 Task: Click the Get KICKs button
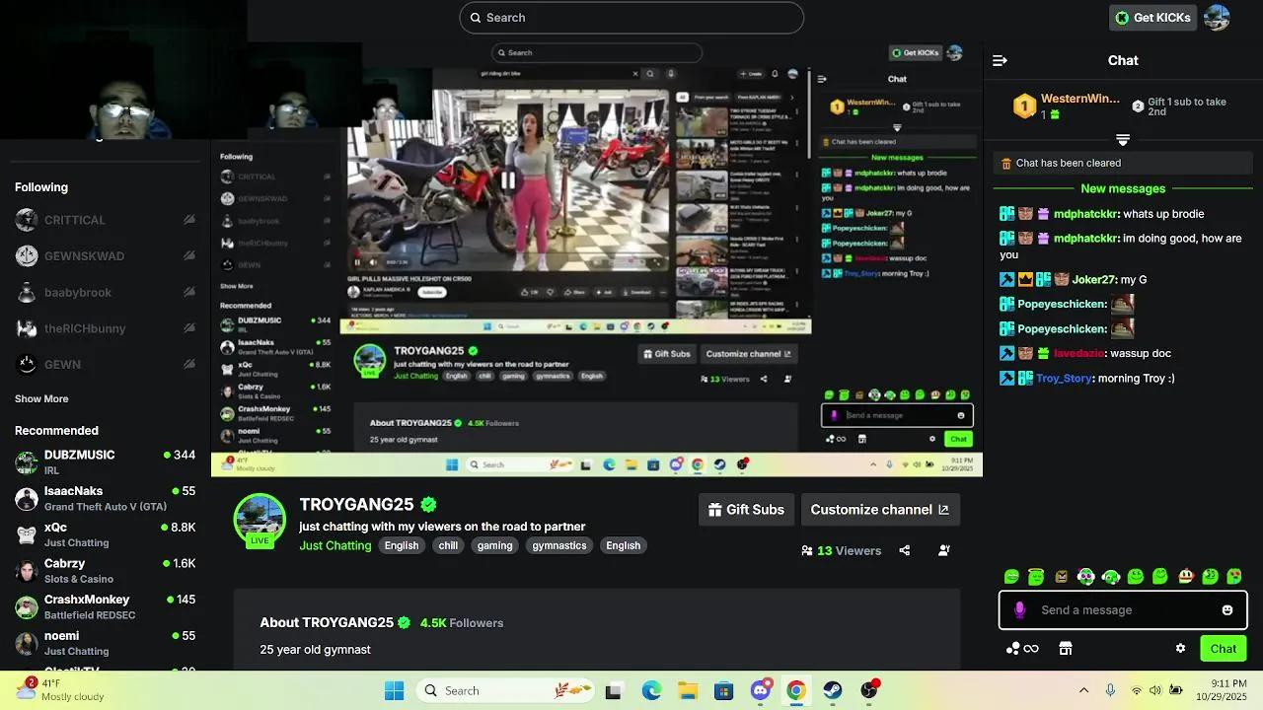(x=1152, y=17)
